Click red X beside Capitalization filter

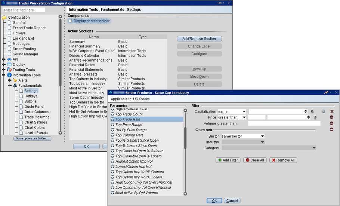pos(332,111)
